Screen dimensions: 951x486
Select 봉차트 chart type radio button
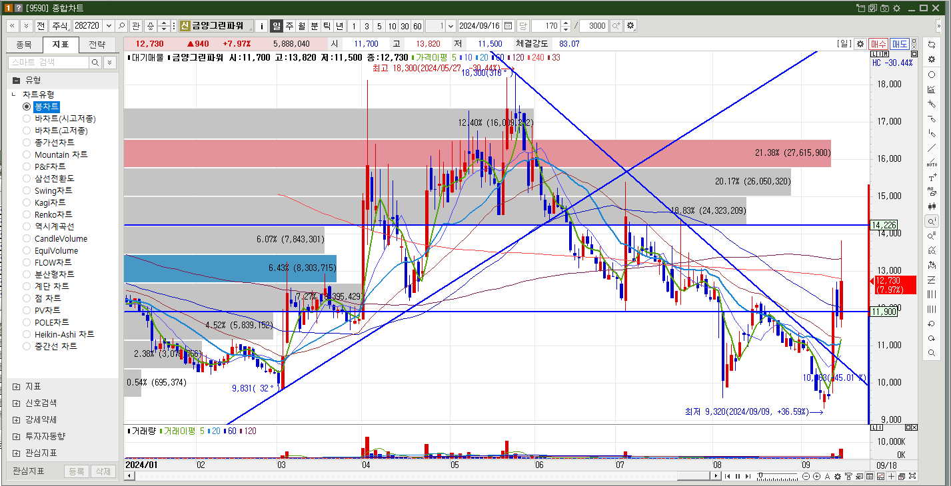pos(27,107)
